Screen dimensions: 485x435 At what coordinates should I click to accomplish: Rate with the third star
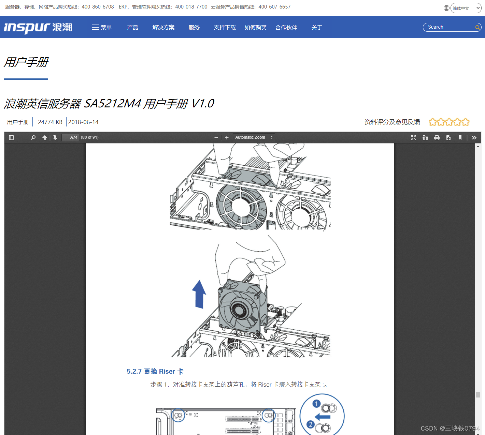pyautogui.click(x=449, y=122)
